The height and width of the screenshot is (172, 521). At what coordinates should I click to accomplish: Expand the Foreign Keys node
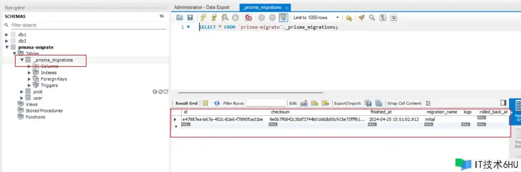(29, 79)
